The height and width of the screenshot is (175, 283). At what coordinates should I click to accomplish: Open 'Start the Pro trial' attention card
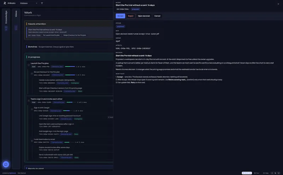click(70, 32)
